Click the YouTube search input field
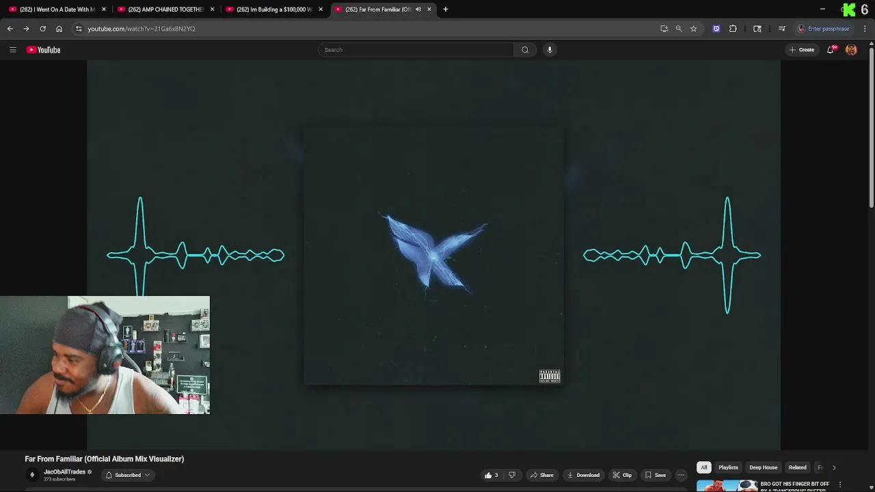875x492 pixels. pyautogui.click(x=416, y=50)
